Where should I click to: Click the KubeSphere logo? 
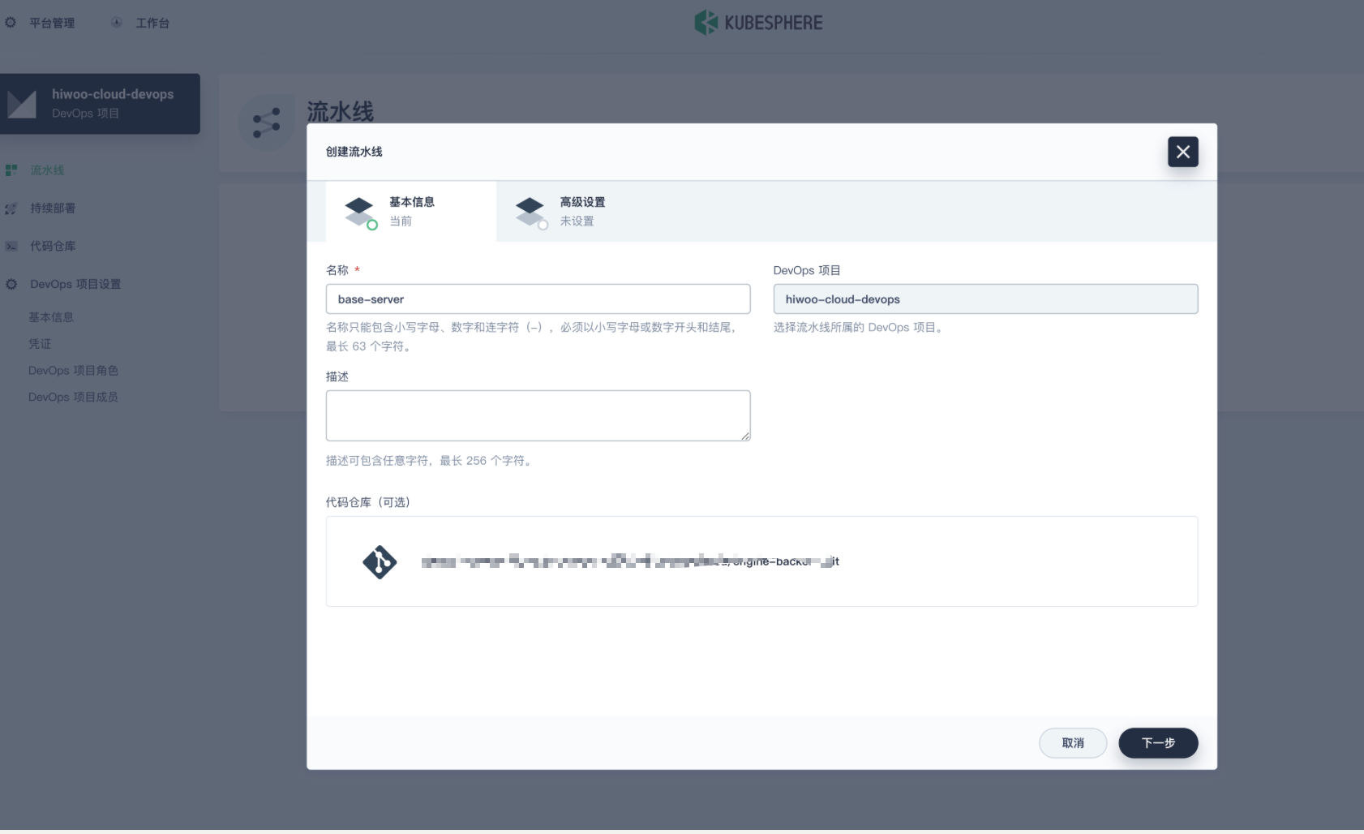pos(758,23)
